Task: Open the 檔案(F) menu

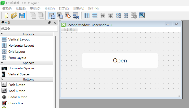Action: tap(7, 9)
